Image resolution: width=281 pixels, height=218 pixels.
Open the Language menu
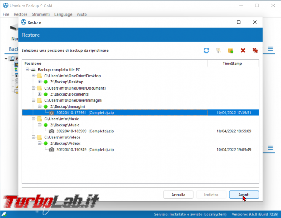(x=63, y=14)
